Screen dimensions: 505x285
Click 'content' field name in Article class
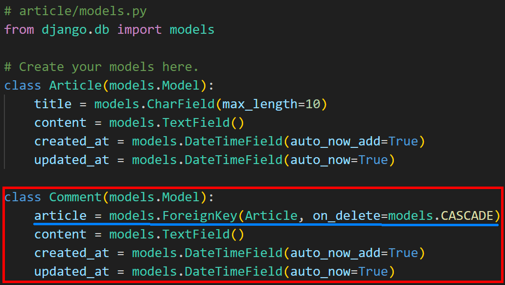[60, 123]
